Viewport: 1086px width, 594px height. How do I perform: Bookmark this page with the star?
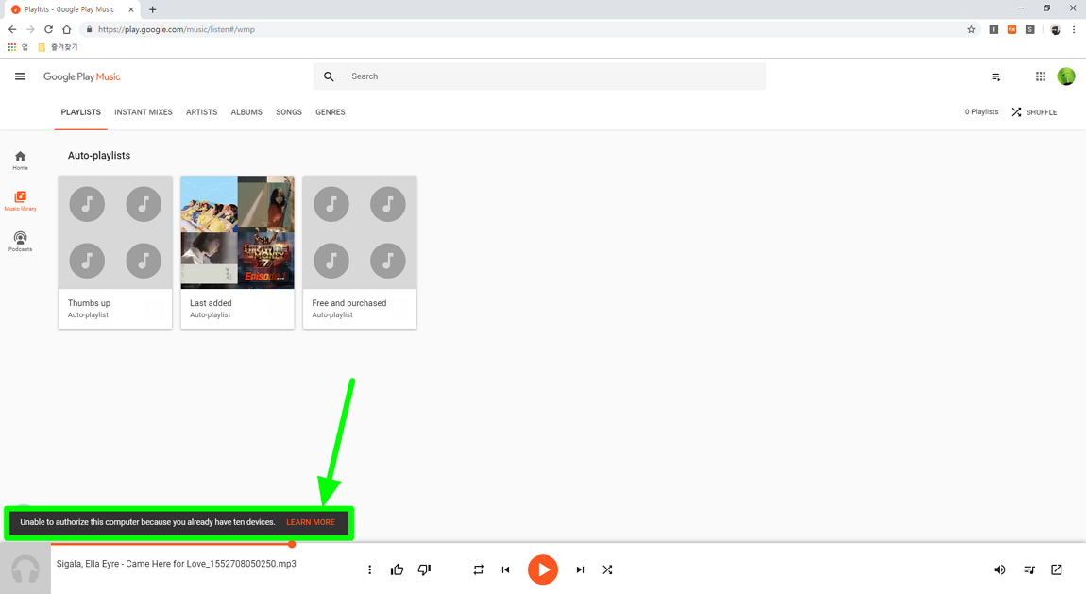(x=971, y=30)
